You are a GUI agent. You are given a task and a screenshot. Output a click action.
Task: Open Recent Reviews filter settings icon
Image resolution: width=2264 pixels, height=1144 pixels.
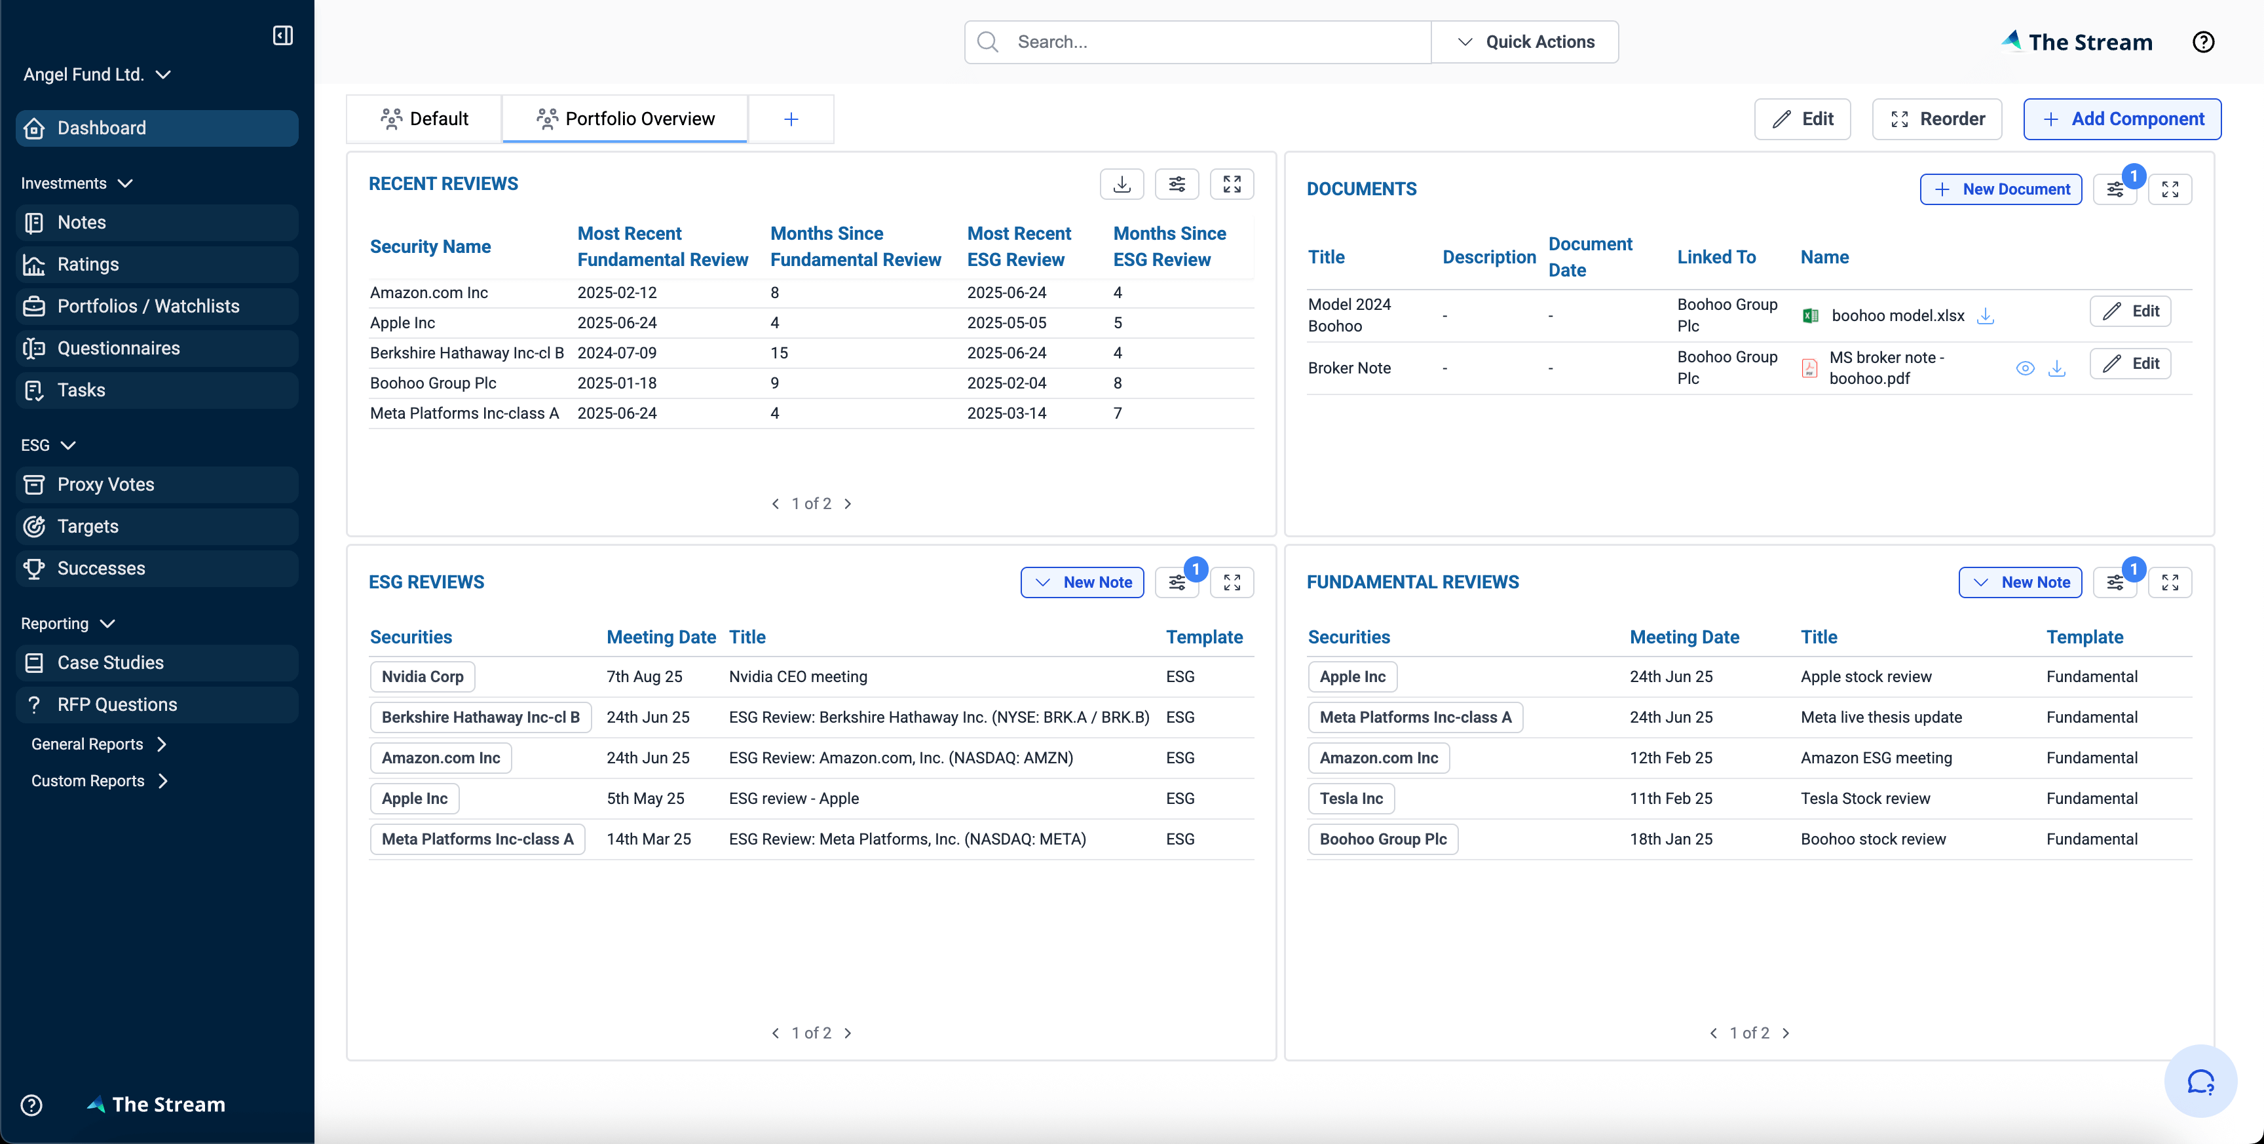tap(1177, 183)
